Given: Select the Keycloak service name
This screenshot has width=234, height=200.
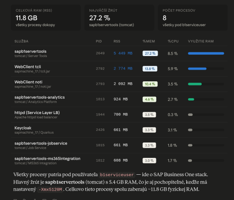Looking at the screenshot, I should click(23, 128).
